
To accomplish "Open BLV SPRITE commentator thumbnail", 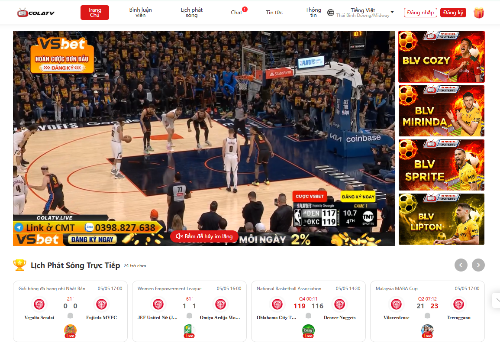I will pos(441,165).
